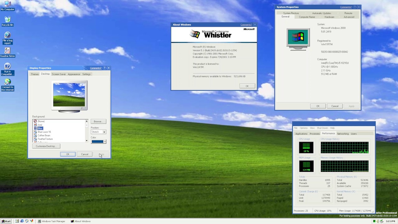Viewport: 398px width, 224px height.
Task: Open System Restore tab in System Properties
Action: click(291, 13)
